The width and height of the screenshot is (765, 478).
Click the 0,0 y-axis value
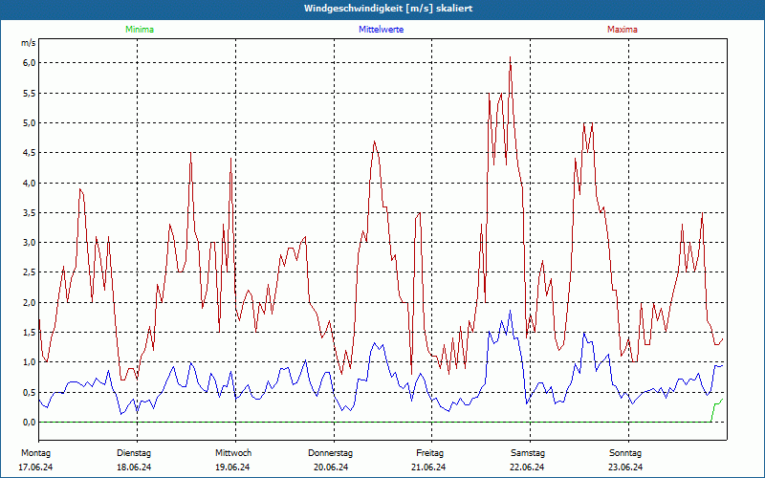pos(30,422)
